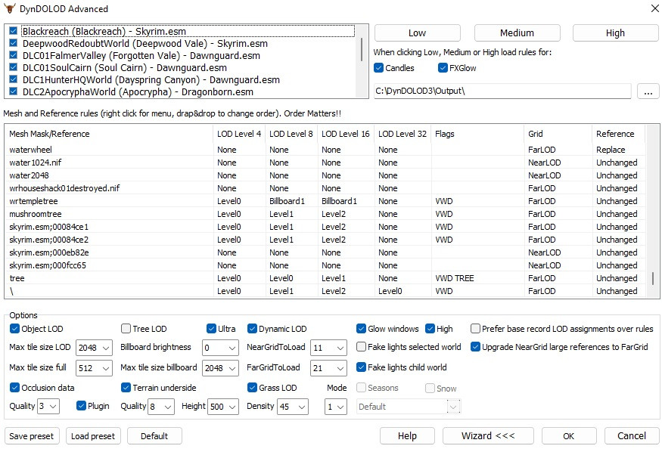Close the DynDOLOD Advanced window
Screen dimensions: 662x449
tap(654, 8)
